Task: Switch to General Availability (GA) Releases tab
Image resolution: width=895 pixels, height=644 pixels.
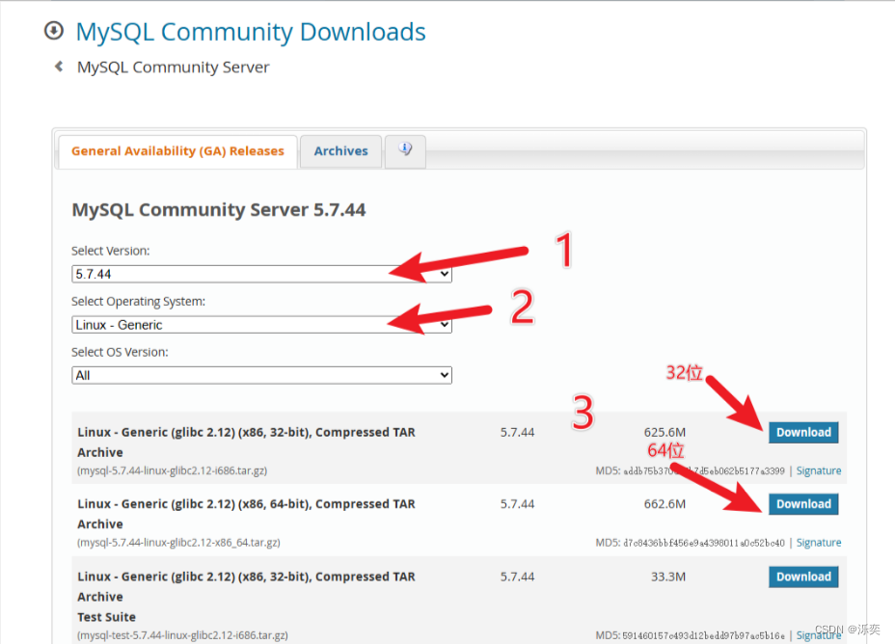Action: click(177, 151)
